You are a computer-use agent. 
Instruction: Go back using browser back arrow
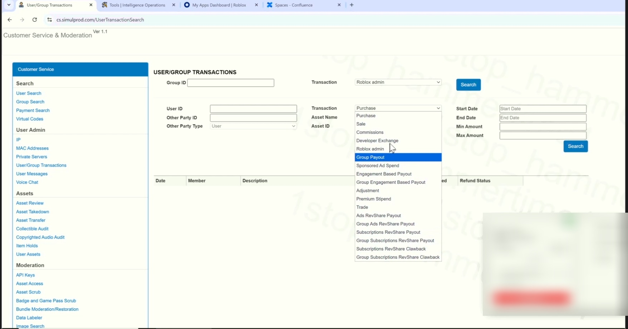(x=10, y=20)
